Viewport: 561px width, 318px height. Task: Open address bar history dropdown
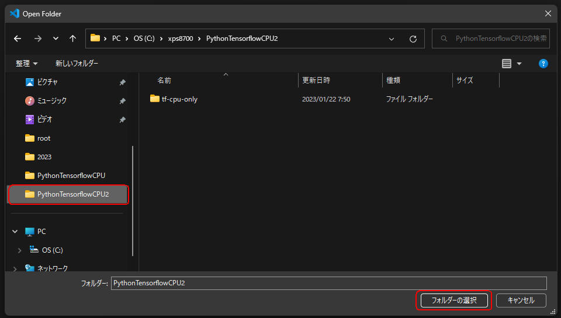(x=392, y=39)
